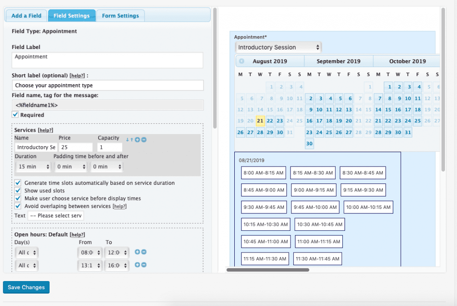Add a new service with the plus icon

pos(137,139)
